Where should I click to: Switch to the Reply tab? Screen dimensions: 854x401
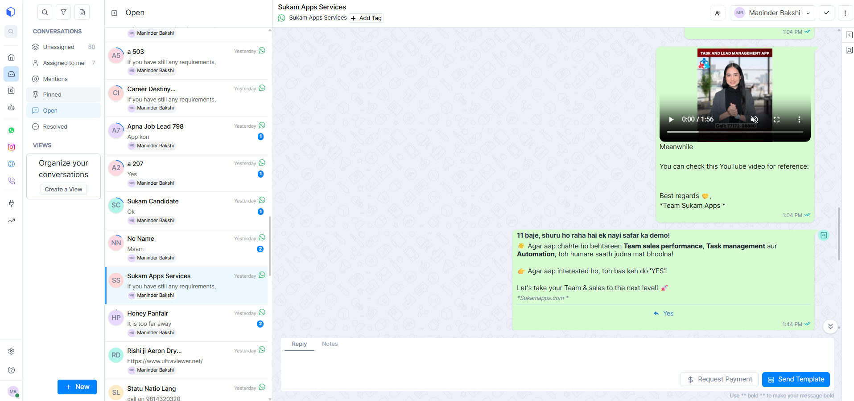tap(299, 344)
